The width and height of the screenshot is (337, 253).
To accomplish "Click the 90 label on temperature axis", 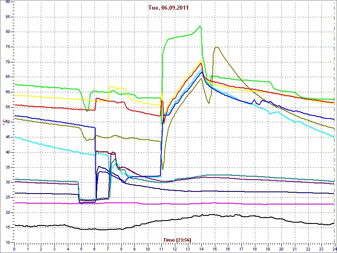I will click(x=8, y=2).
